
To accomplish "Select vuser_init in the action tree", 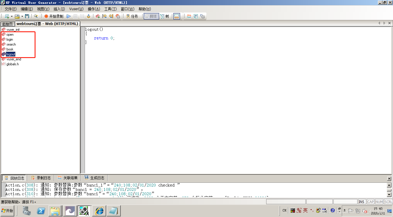I will (x=13, y=30).
